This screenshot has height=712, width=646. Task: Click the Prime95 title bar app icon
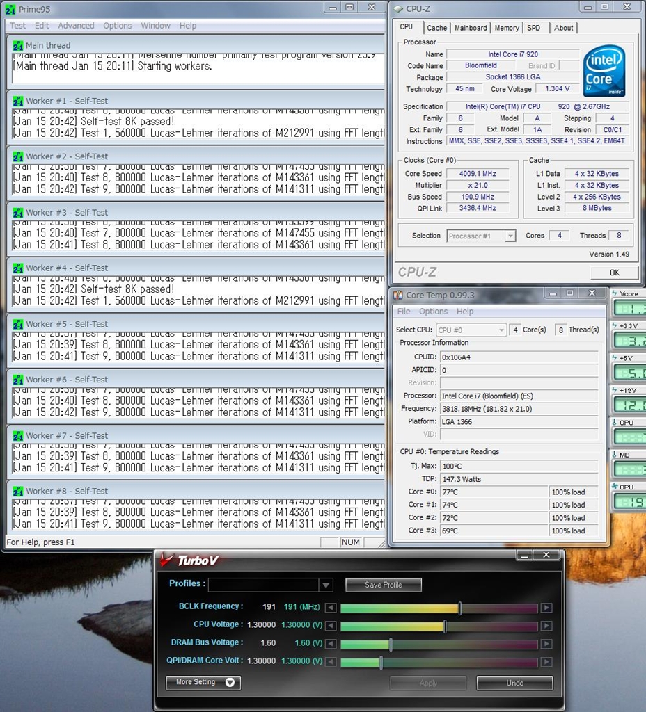tap(10, 9)
